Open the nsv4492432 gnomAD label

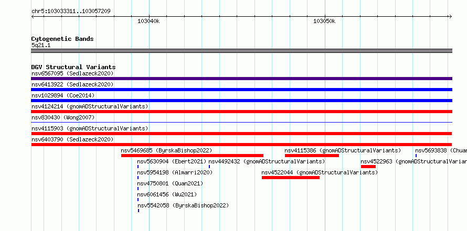click(x=267, y=161)
